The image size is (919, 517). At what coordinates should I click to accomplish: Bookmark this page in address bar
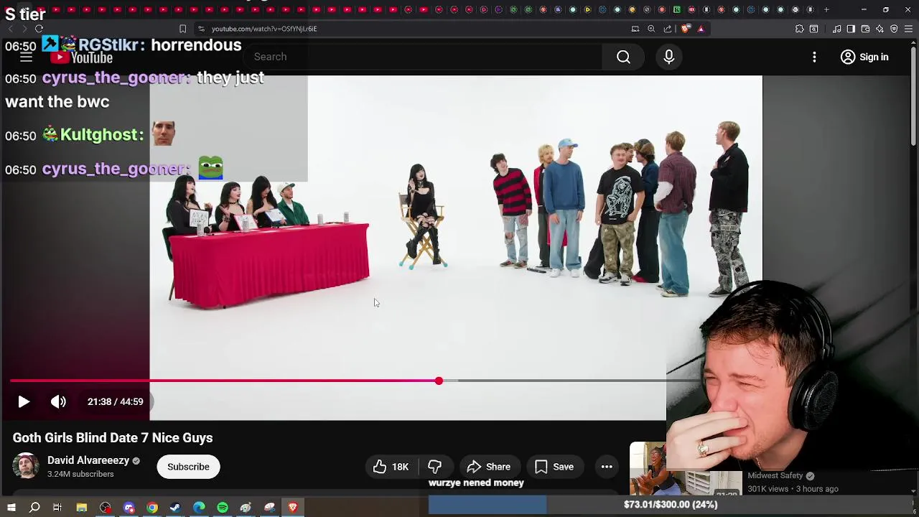click(182, 29)
